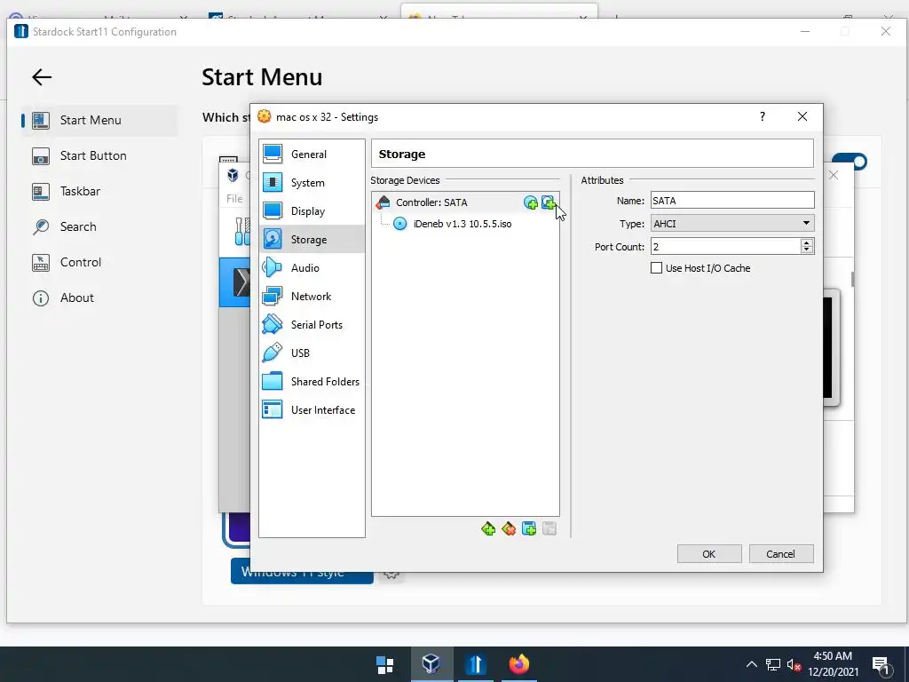The image size is (909, 682).
Task: Click the controller Name input field
Action: pyautogui.click(x=732, y=201)
